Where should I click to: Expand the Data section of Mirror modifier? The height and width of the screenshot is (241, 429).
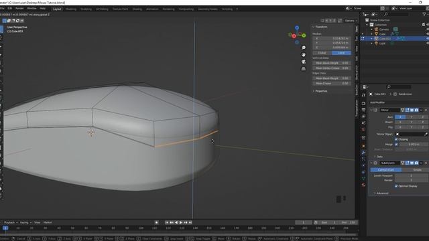coord(375,157)
